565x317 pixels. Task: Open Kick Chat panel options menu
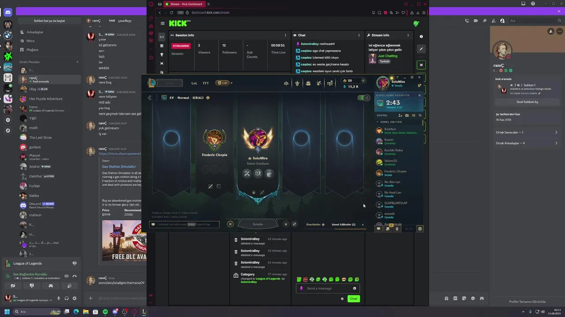358,35
